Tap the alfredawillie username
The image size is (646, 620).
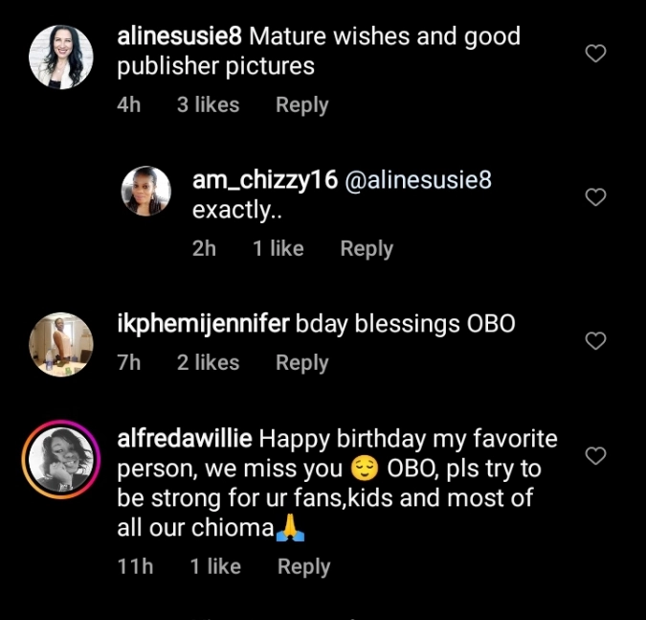(185, 439)
